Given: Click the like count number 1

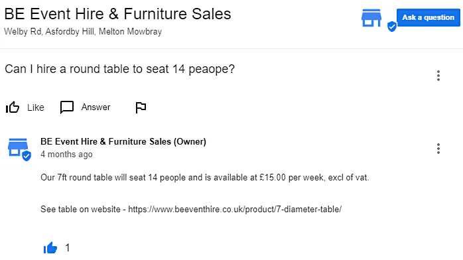Looking at the screenshot, I should coord(68,247).
